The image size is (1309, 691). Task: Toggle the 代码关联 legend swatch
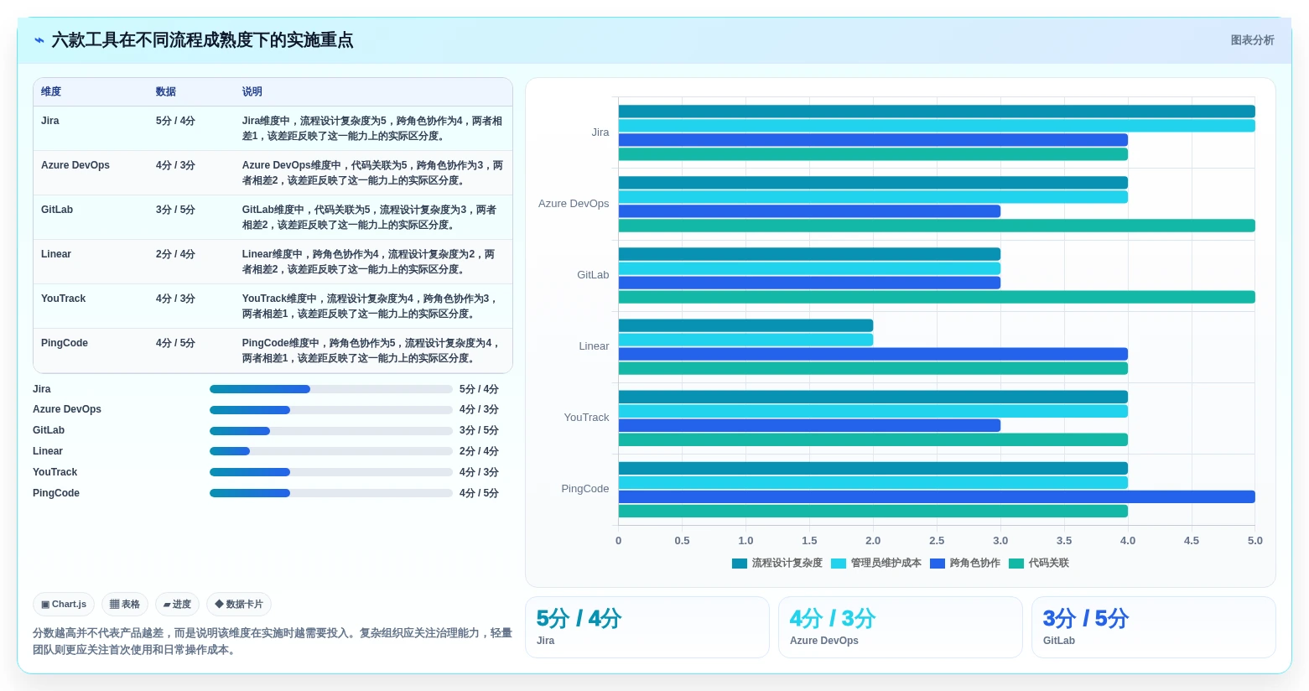tap(1016, 564)
